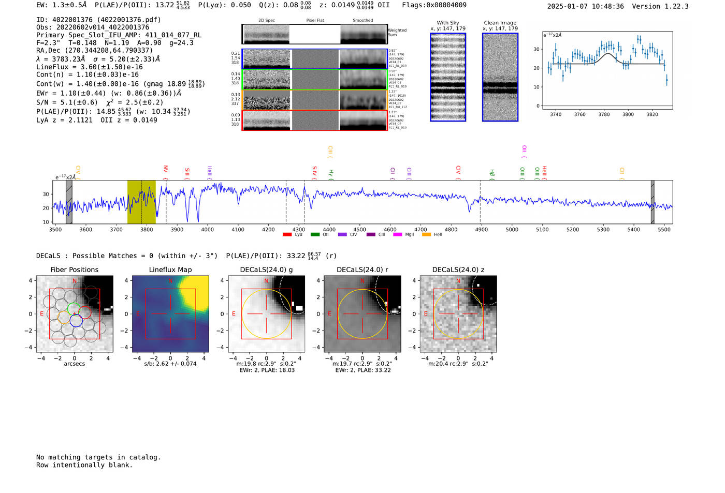Open the Lineflux Map panel

(x=170, y=314)
